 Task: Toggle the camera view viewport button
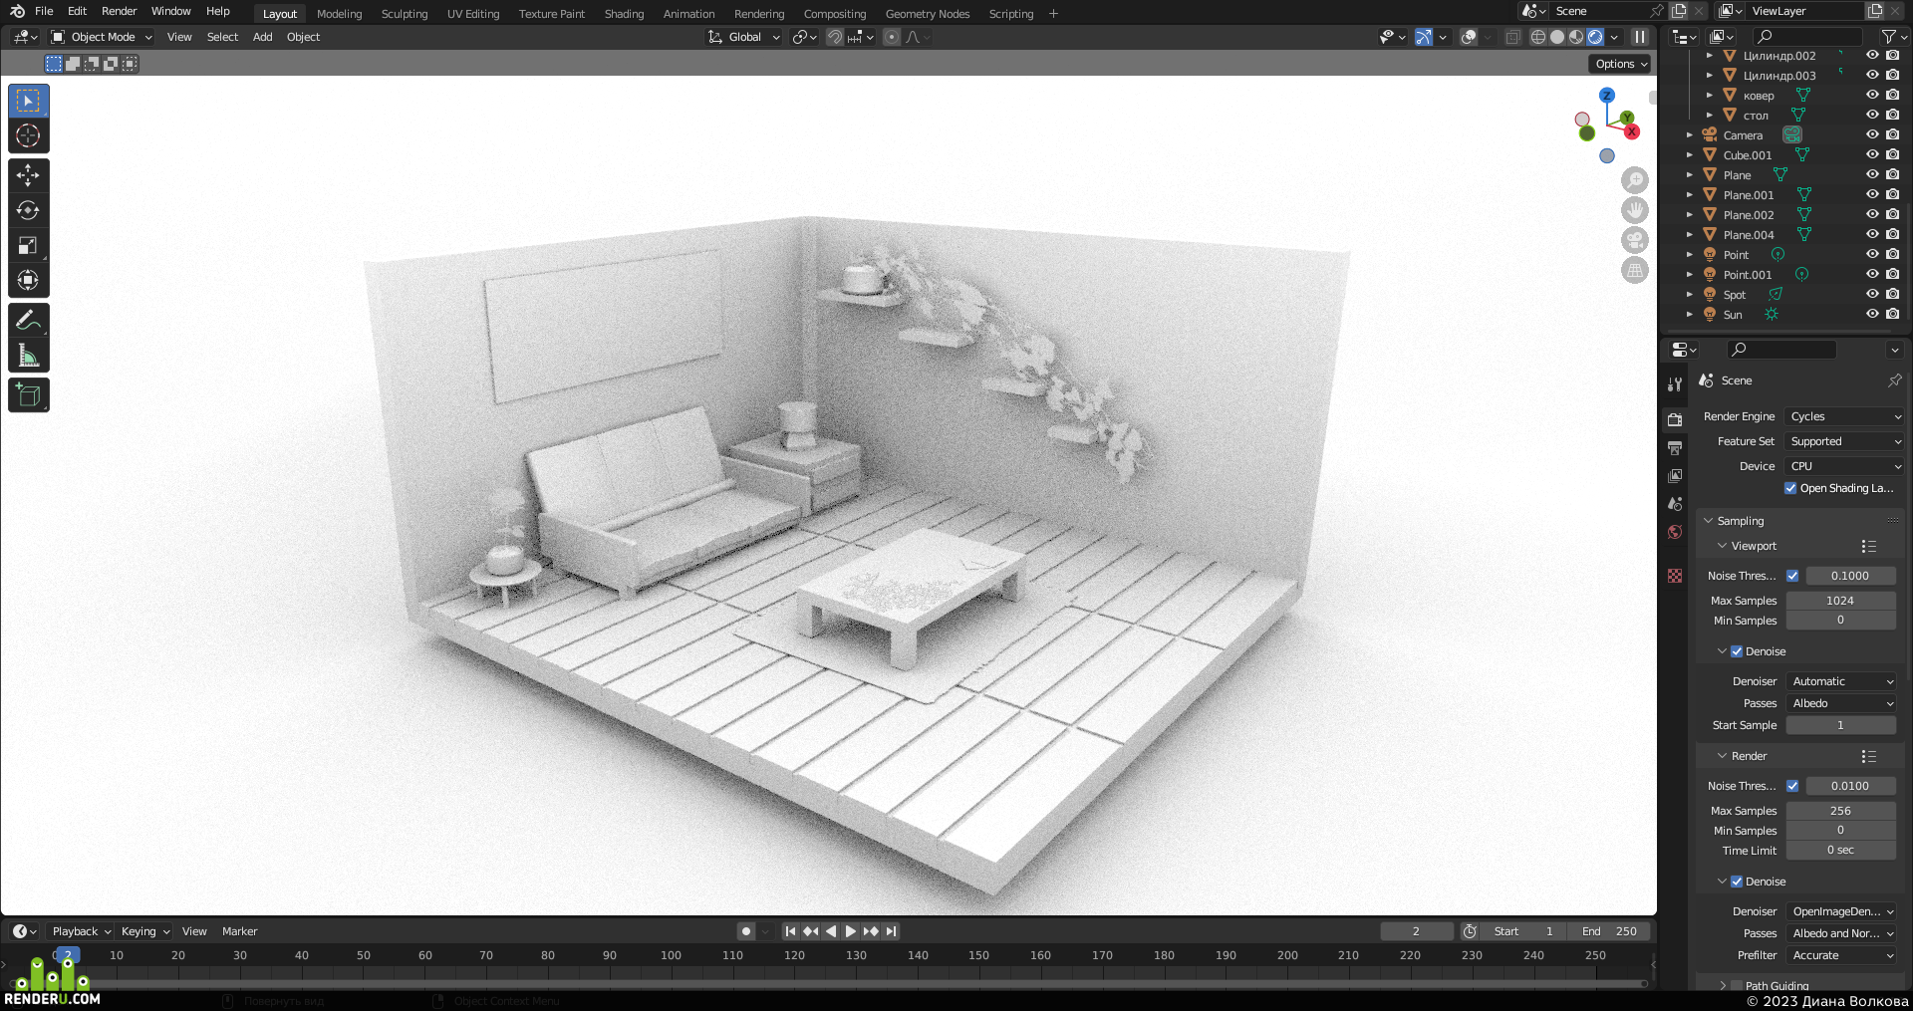coord(1635,240)
